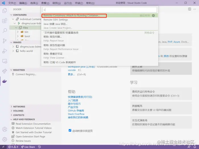
Task: Open editor more actions ellipsis
Action: [x=194, y=9]
